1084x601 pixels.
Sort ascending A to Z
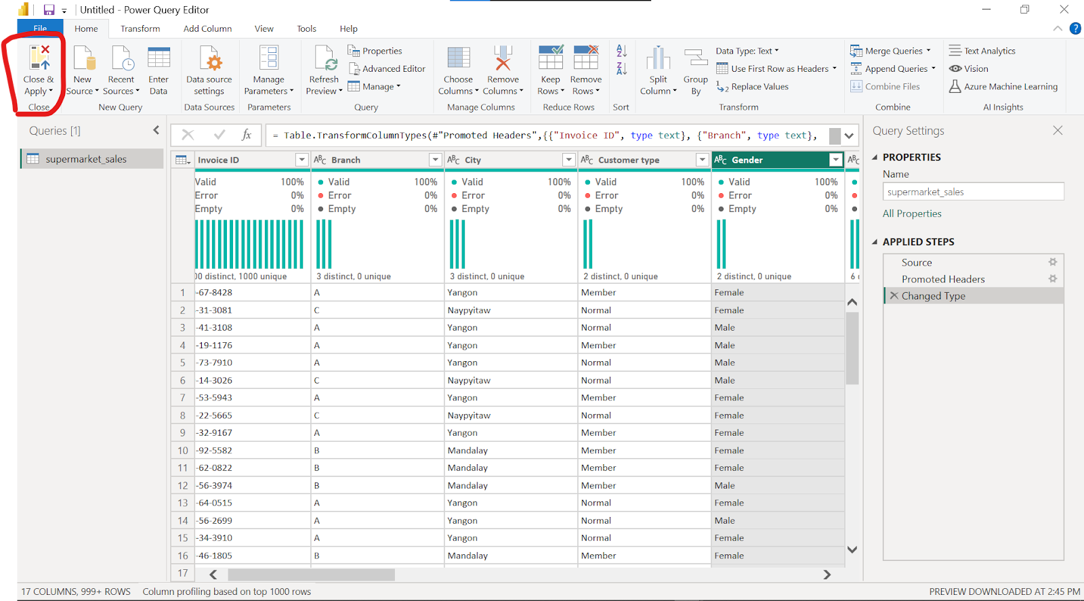[621, 51]
